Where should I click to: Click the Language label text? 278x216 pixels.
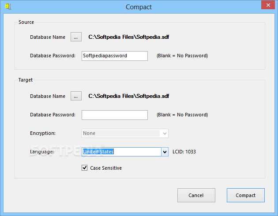pyautogui.click(x=42, y=152)
